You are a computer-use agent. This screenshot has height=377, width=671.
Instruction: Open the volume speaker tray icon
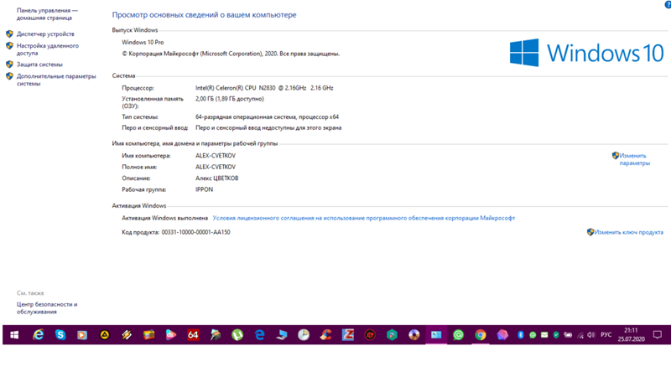click(x=591, y=335)
